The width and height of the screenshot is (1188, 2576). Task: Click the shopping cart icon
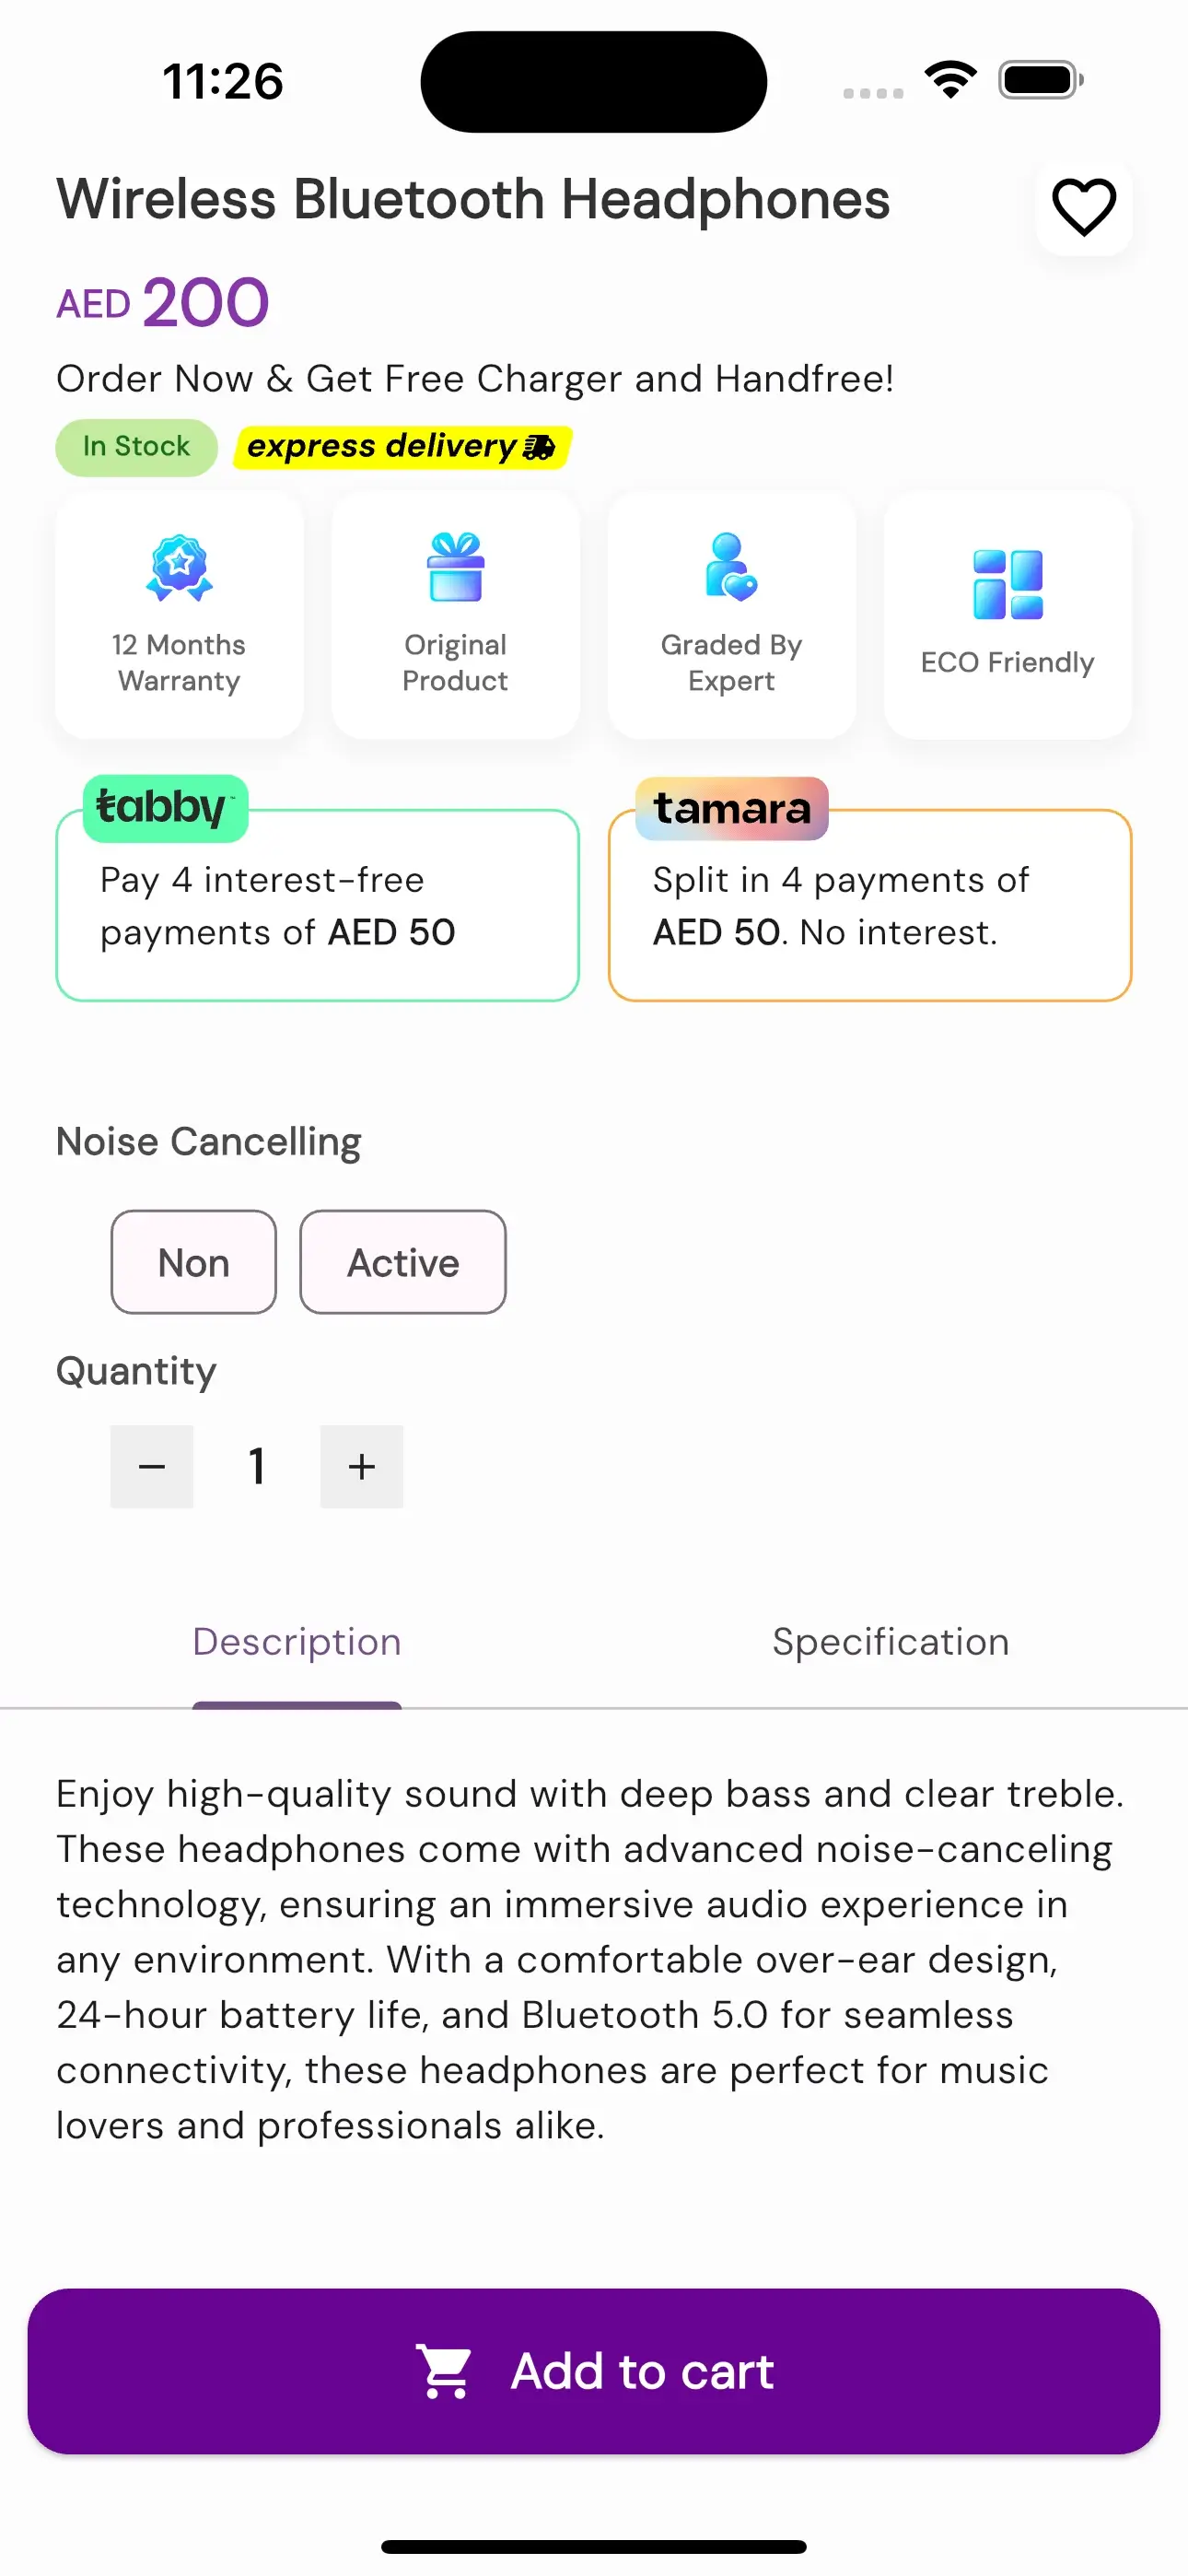[445, 2371]
